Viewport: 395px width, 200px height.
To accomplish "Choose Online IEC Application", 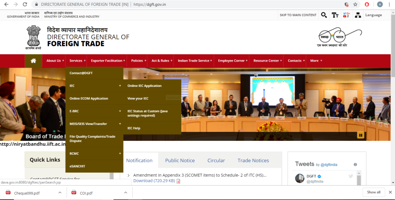I will point(152,86).
